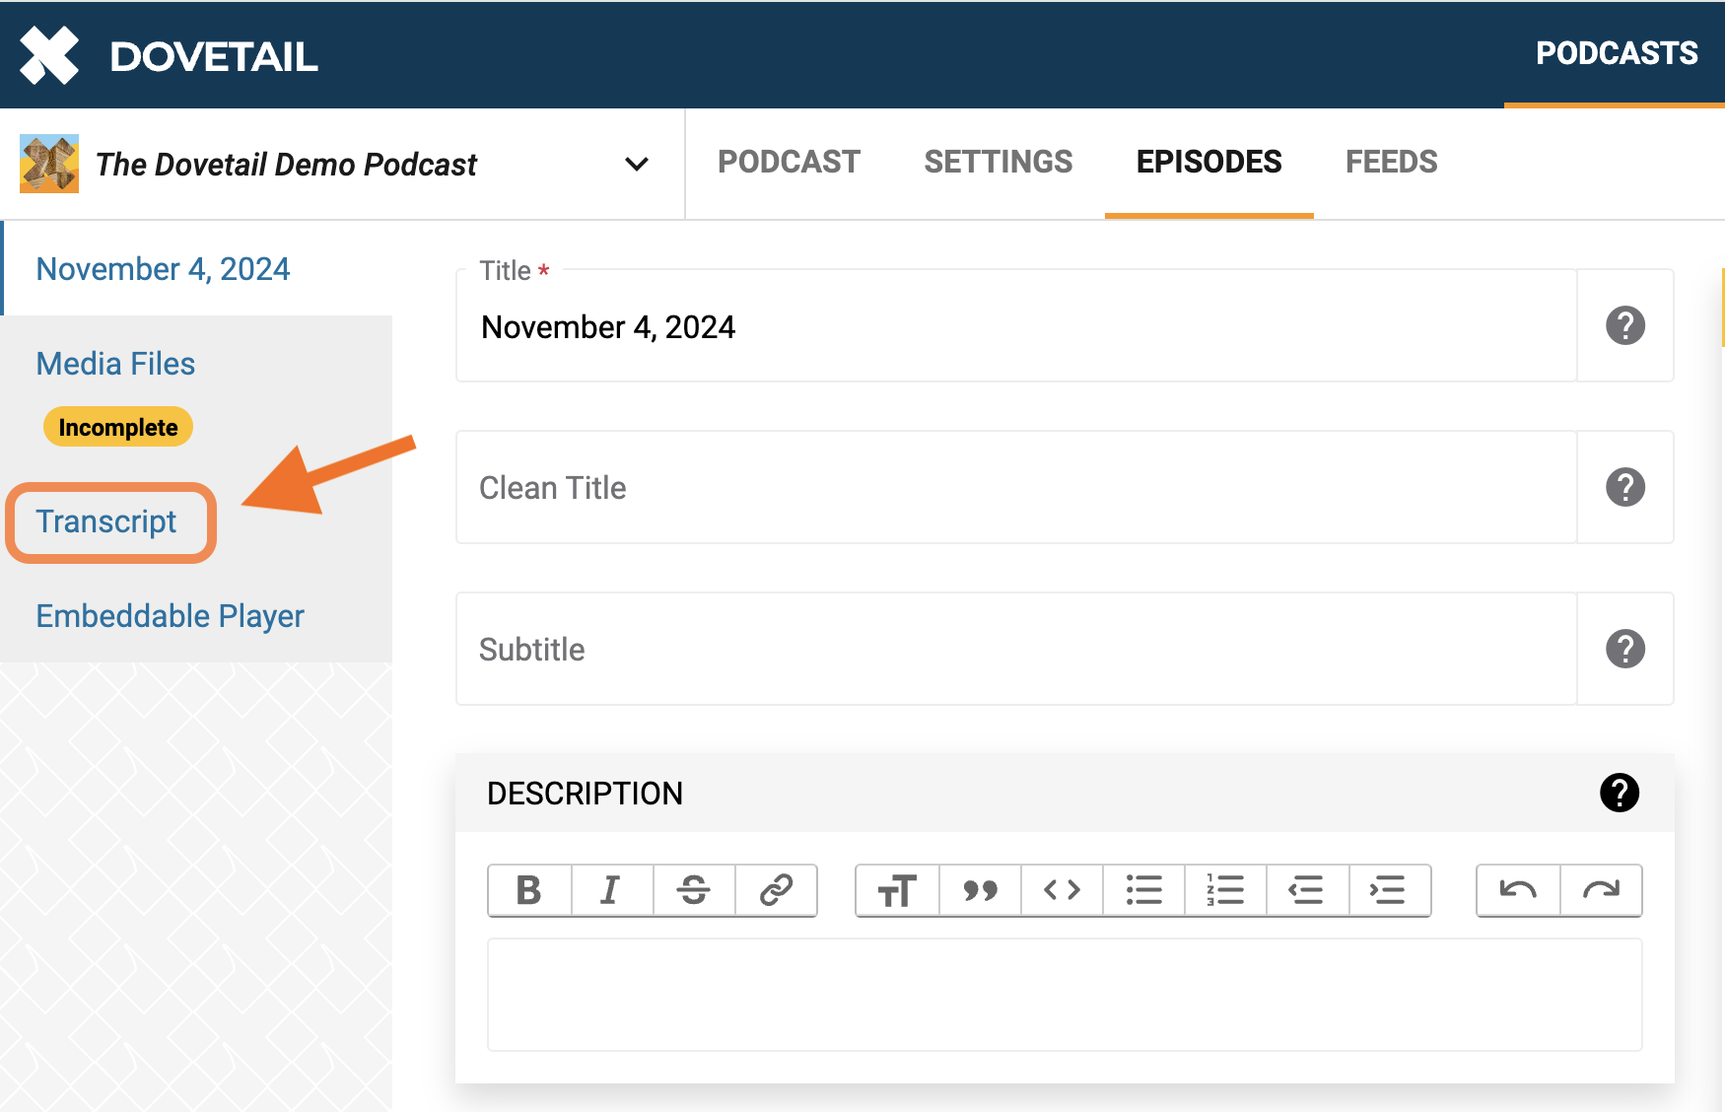Open the Transcript sidebar link
The width and height of the screenshot is (1725, 1112).
coord(106,521)
